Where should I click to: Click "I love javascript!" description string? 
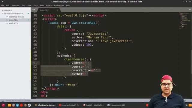[x=113, y=41]
